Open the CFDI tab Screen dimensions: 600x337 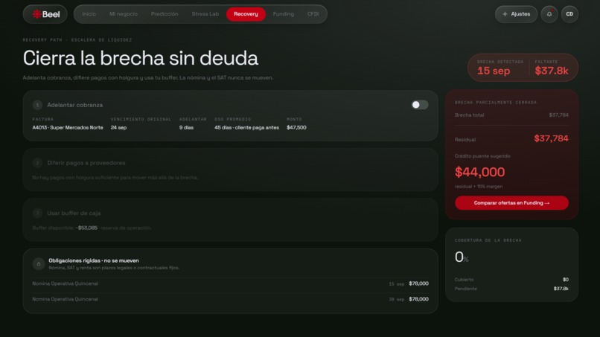[313, 14]
